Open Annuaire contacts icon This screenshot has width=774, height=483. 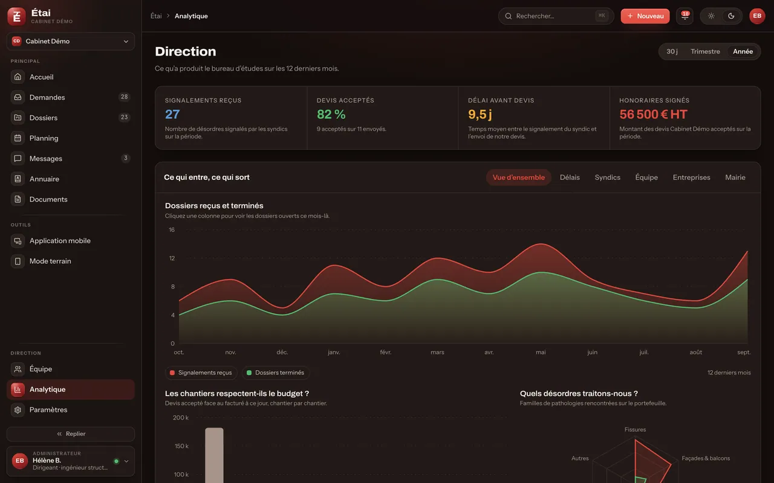click(x=18, y=179)
